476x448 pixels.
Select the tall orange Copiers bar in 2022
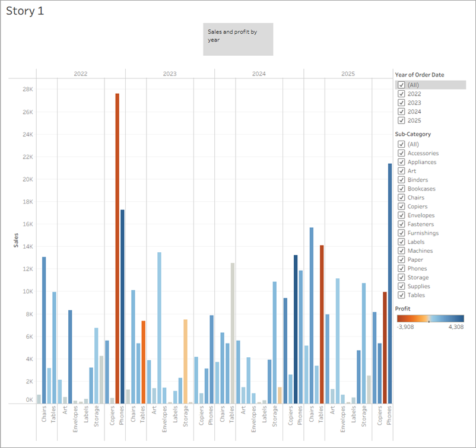116,237
